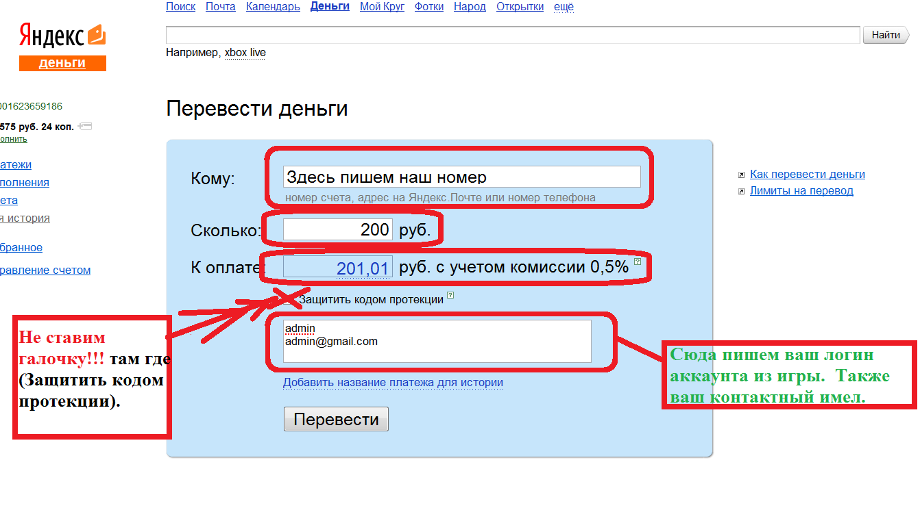Screen dimensions: 920x508
Task: Go to Открытки in top navigation
Action: click(x=520, y=7)
